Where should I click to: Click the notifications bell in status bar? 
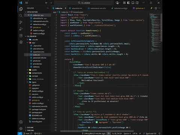[159, 133]
